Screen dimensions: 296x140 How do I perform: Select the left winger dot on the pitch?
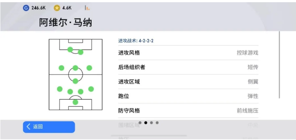pyautogui.click(x=61, y=68)
